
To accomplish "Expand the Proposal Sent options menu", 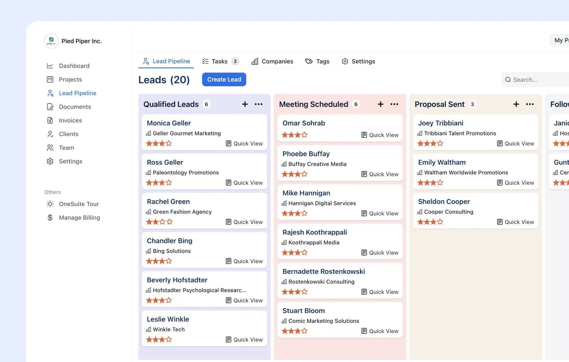I will coord(530,104).
